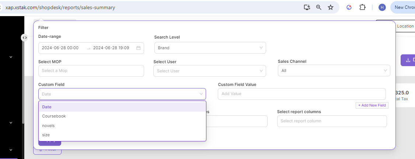Click the bookmark star icon in address bar
415x159 pixels.
click(x=331, y=7)
